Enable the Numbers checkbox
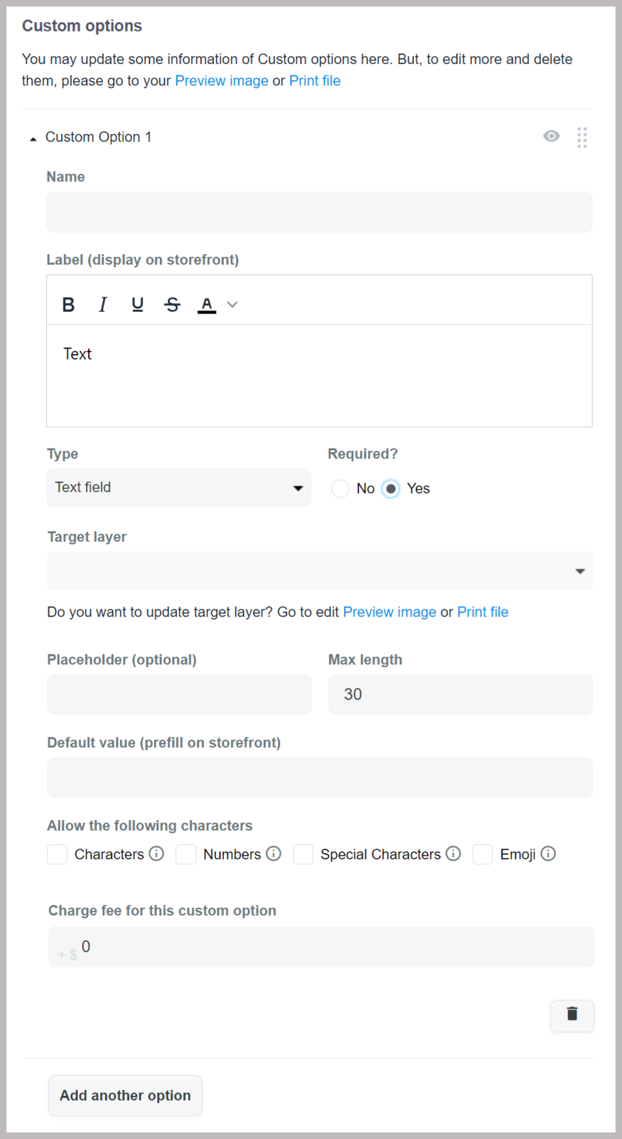 186,854
